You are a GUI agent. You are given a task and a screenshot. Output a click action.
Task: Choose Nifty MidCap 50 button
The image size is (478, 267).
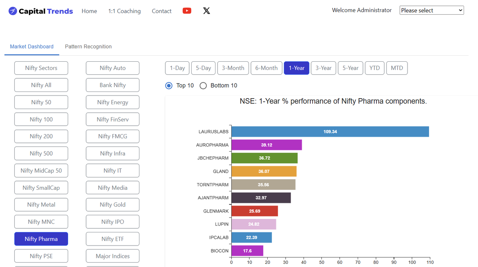click(x=41, y=171)
